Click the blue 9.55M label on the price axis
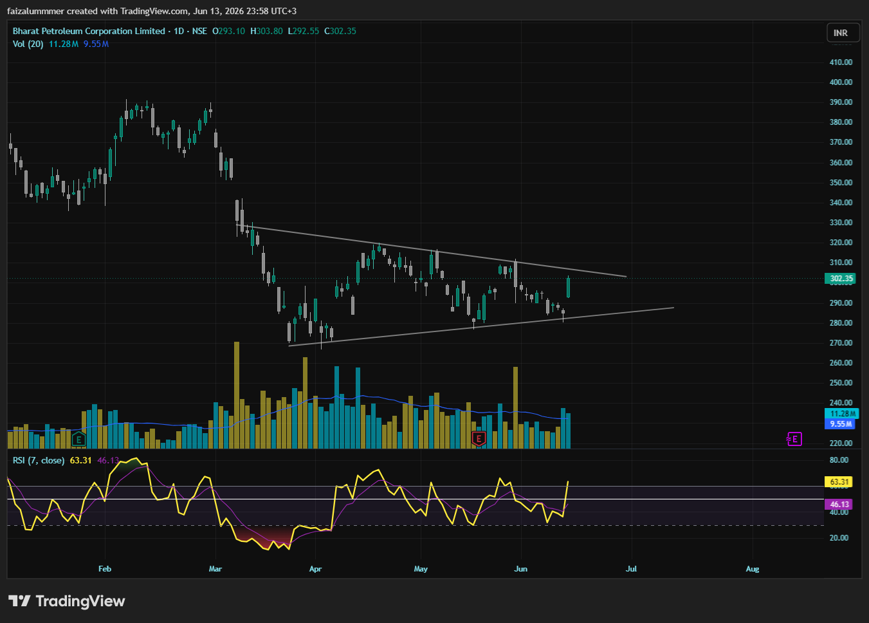 click(x=840, y=424)
